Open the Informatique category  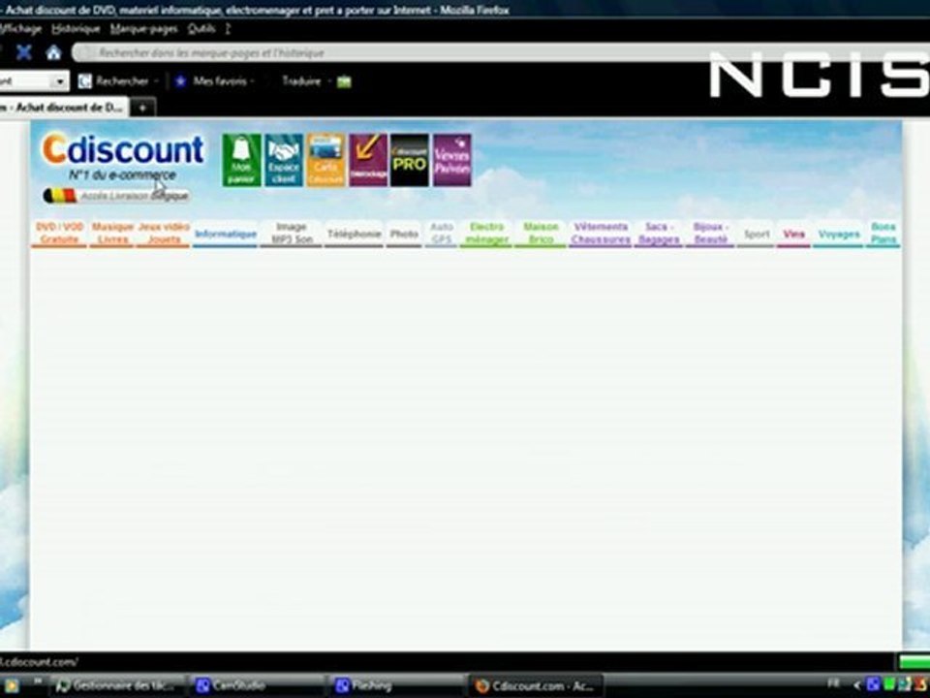point(226,234)
